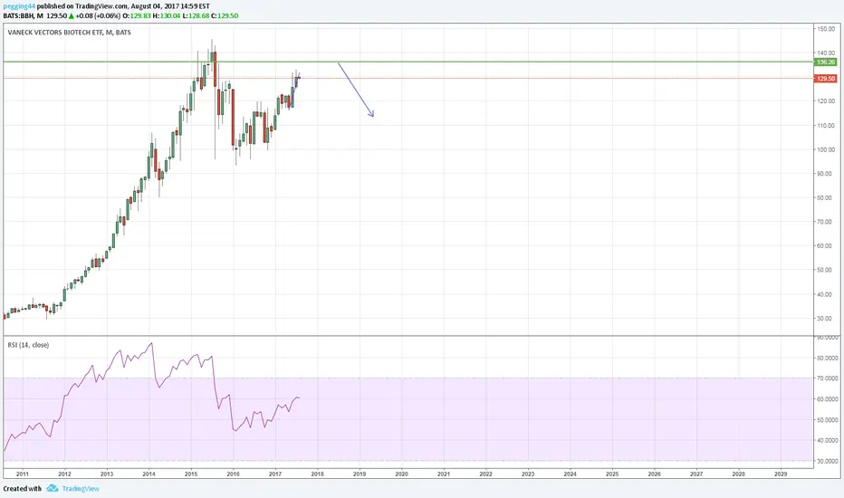Viewport: 844px width, 498px height.
Task: Click the 2029 label on time axis
Action: click(x=781, y=474)
